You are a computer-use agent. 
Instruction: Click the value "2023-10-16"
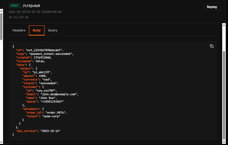[x=50, y=131]
